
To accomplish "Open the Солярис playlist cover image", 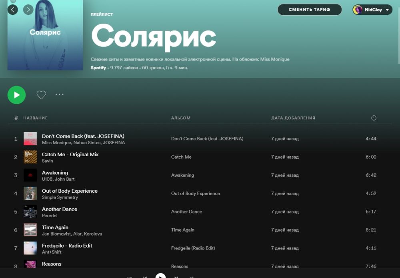I will pos(45,35).
